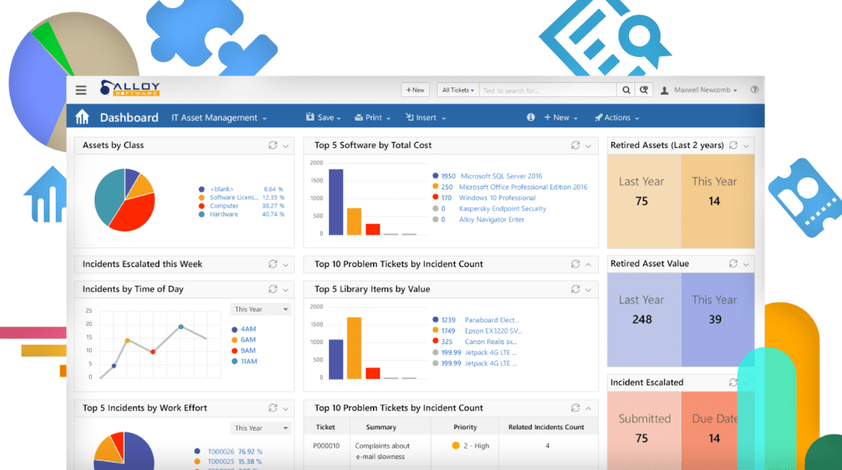Click the Dashboard home icon

tap(82, 117)
